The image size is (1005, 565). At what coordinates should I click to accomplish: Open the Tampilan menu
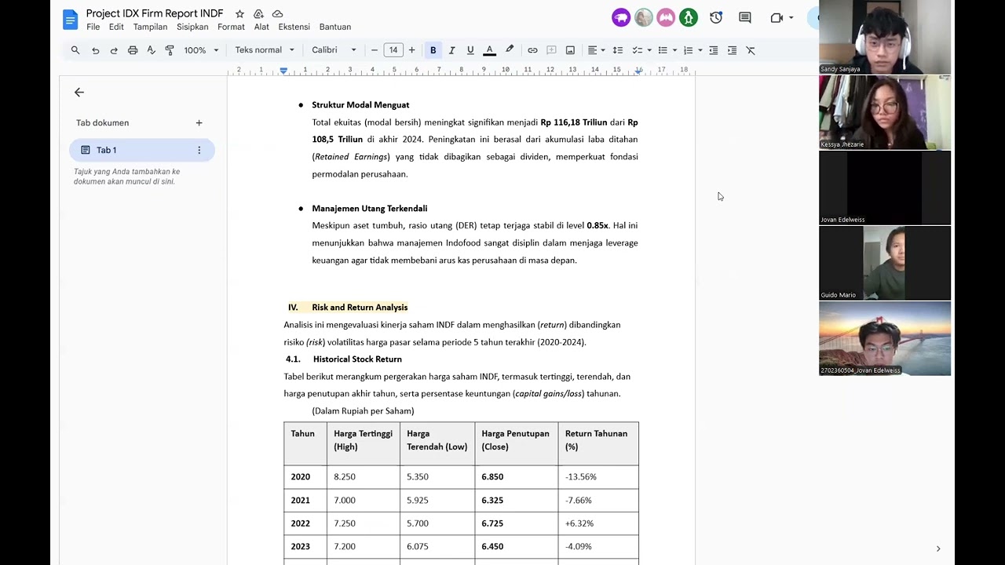coord(150,27)
